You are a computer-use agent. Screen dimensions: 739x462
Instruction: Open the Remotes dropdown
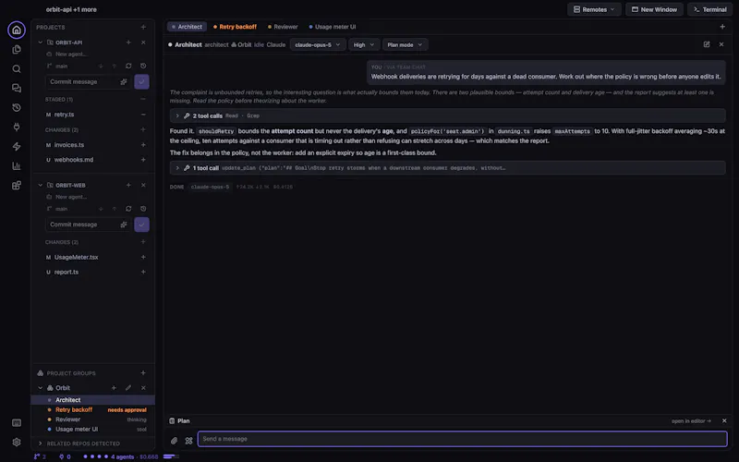coord(594,9)
